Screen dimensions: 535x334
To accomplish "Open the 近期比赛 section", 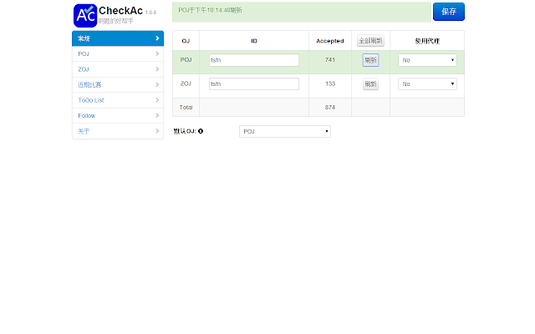I will (x=118, y=84).
